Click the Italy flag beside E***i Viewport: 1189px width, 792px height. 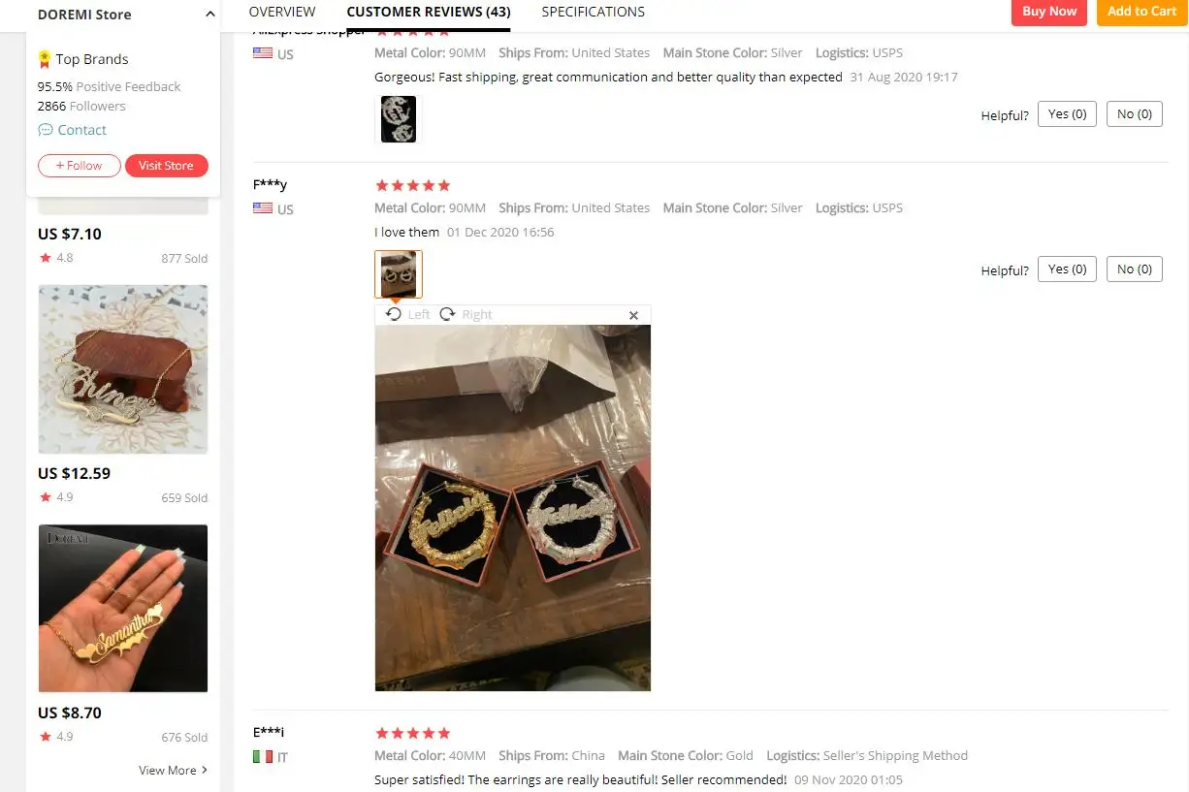(263, 756)
